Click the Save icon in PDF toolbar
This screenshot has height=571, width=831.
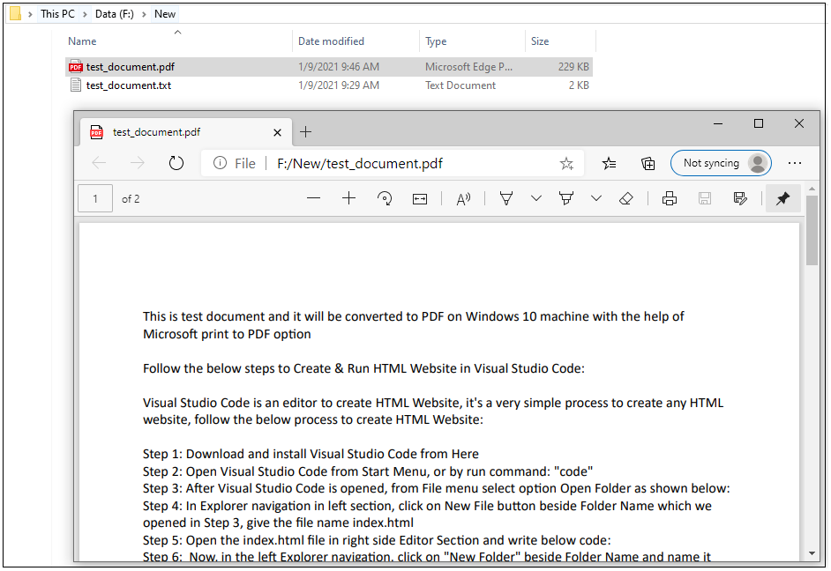[x=704, y=198]
